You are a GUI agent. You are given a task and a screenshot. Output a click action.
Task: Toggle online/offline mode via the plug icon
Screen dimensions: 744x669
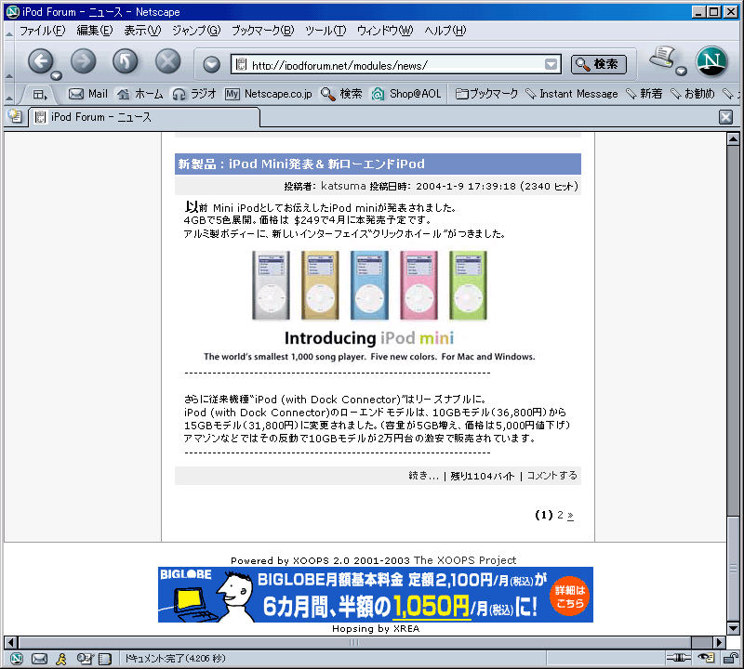tap(679, 658)
